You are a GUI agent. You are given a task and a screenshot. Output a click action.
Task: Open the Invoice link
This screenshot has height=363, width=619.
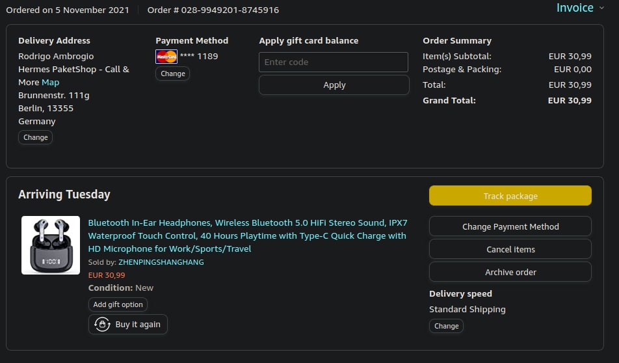pos(574,8)
